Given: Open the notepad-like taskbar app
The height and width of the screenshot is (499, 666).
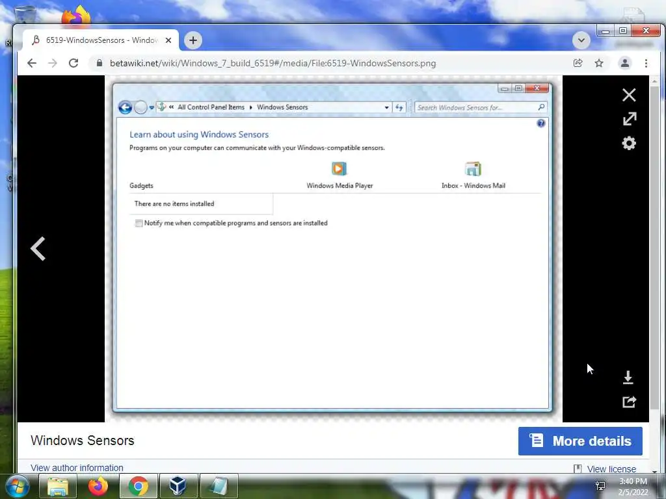Looking at the screenshot, I should (219, 486).
